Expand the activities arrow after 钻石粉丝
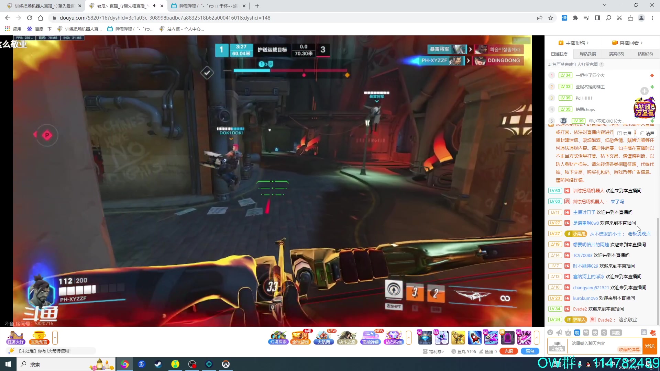The height and width of the screenshot is (371, 660). pyautogui.click(x=409, y=337)
